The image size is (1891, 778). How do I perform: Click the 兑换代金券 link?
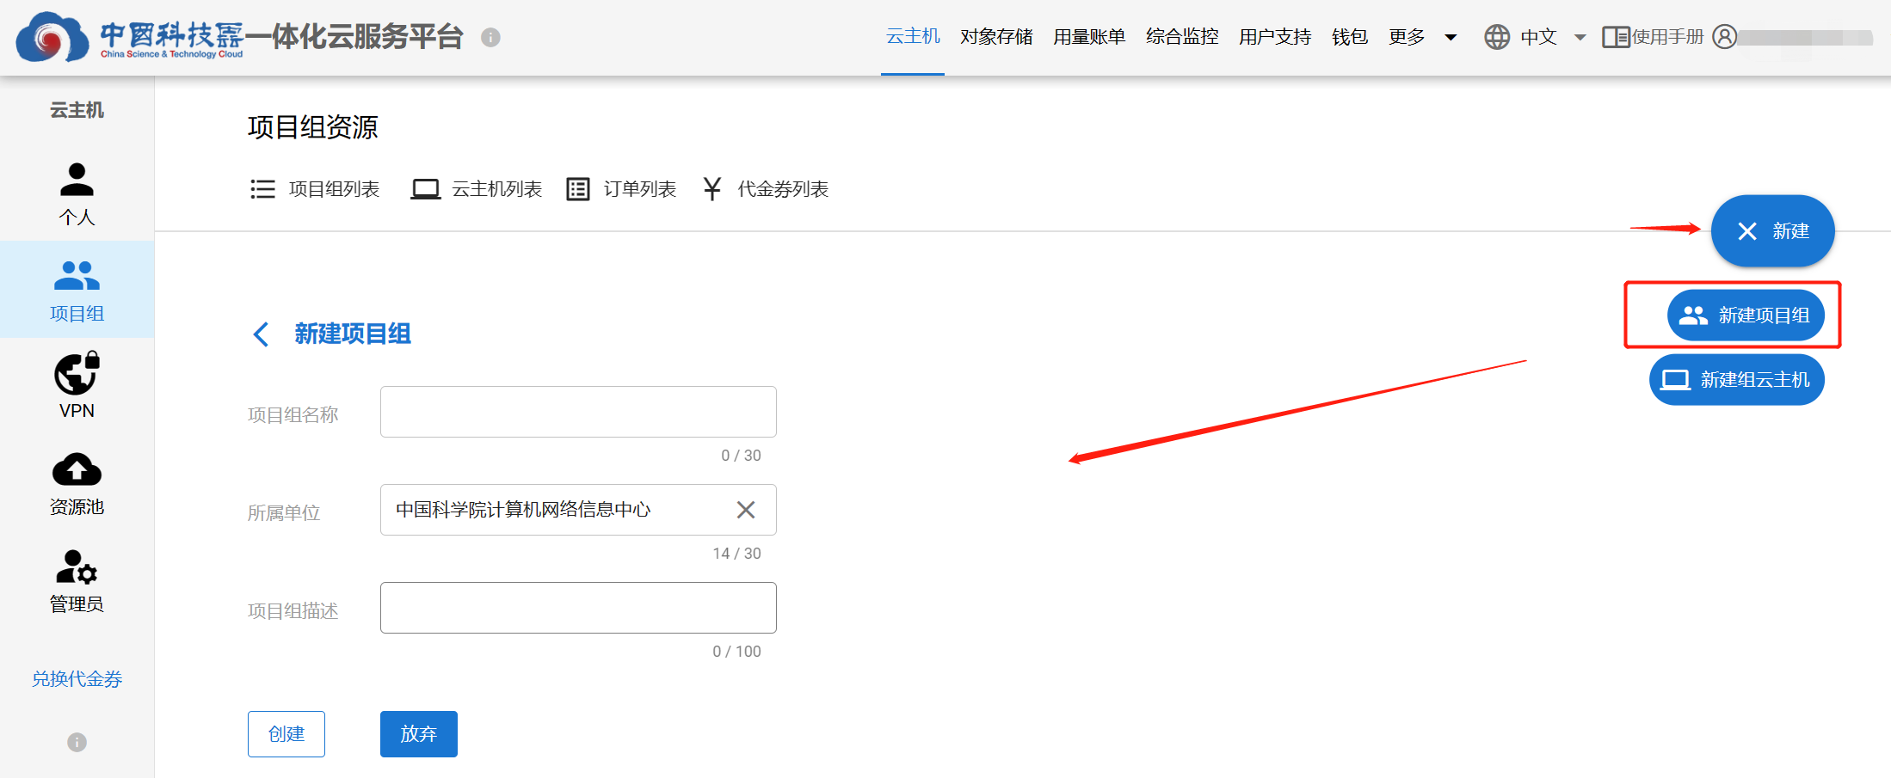coord(77,679)
